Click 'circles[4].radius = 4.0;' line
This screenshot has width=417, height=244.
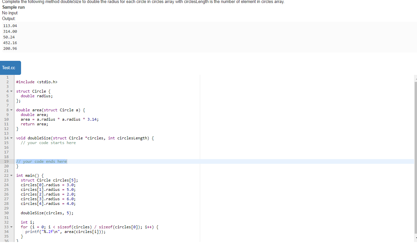48,204
